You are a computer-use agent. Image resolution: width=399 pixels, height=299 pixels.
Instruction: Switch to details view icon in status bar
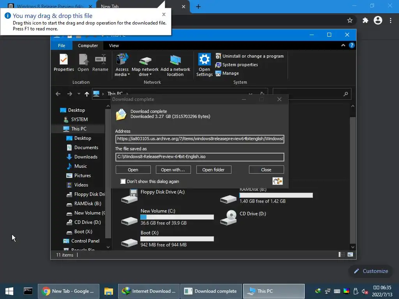point(341,255)
